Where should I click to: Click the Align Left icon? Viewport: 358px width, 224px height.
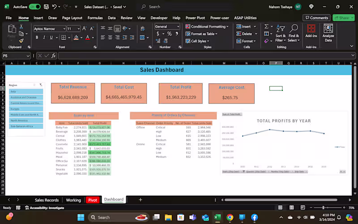[x=103, y=38]
